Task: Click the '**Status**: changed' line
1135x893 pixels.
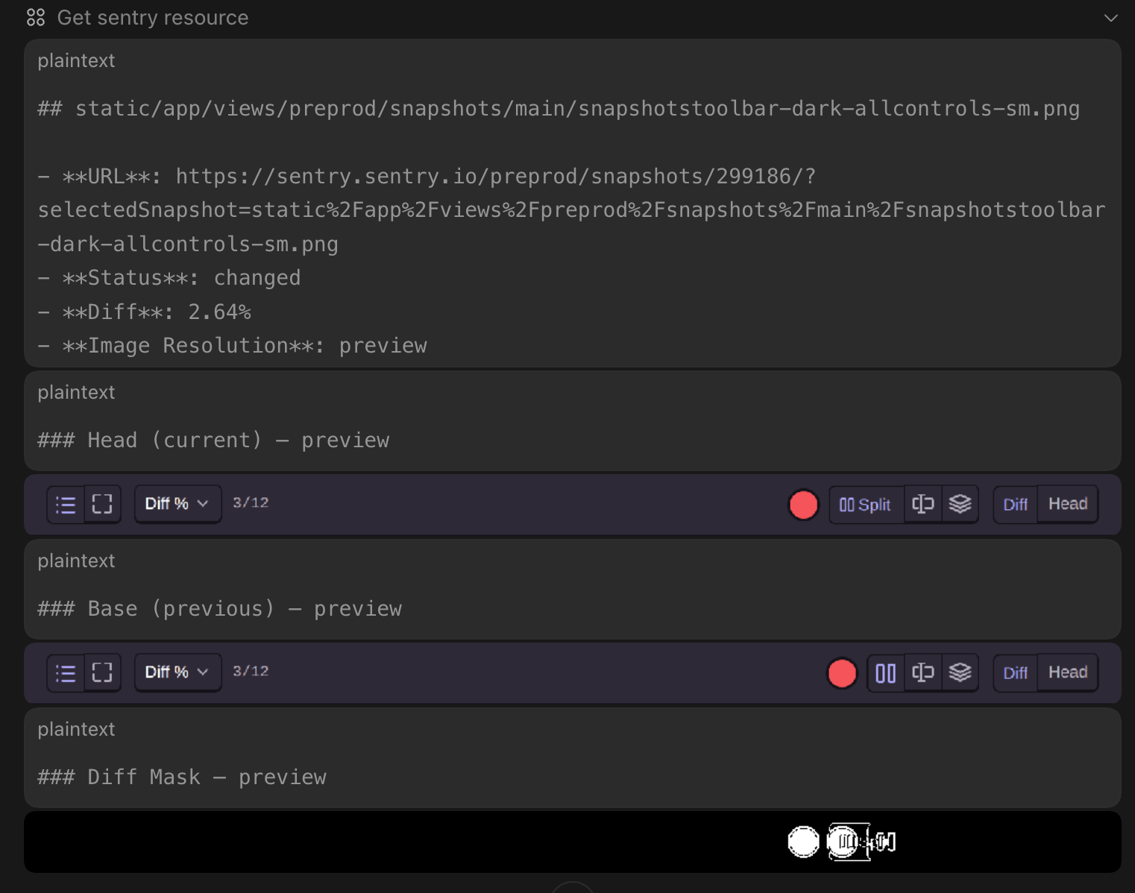Action: pos(169,278)
